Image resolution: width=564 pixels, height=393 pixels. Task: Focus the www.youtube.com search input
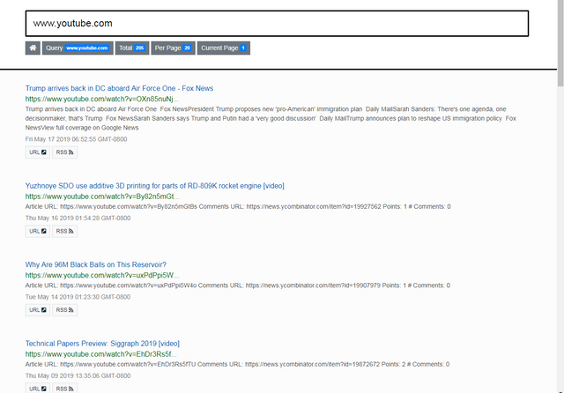coord(277,24)
